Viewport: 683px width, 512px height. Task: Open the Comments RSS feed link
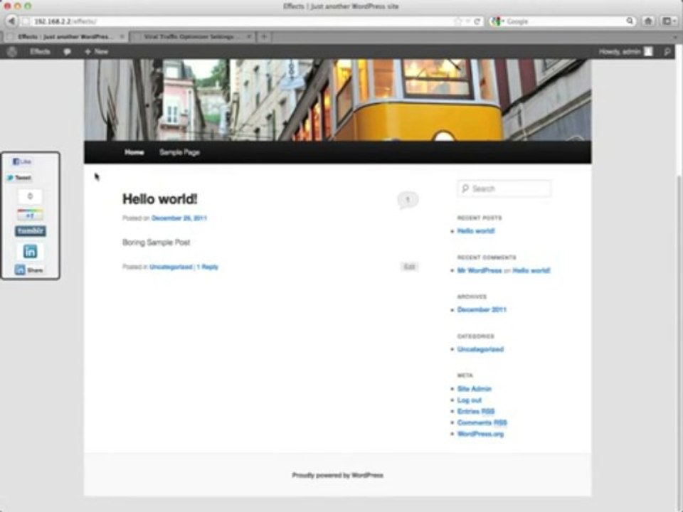pos(482,422)
